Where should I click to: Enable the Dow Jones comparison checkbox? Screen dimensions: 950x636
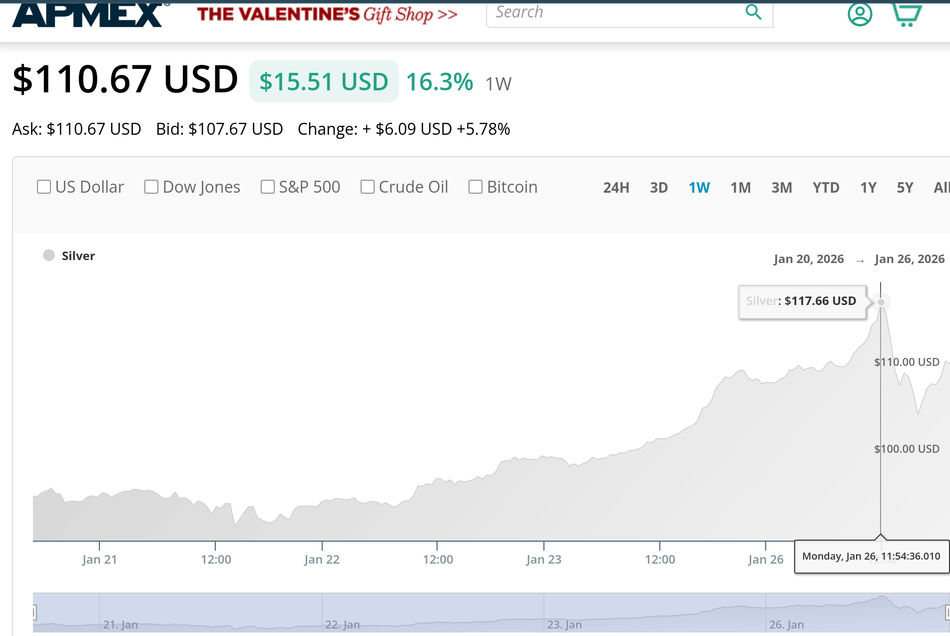pos(151,187)
